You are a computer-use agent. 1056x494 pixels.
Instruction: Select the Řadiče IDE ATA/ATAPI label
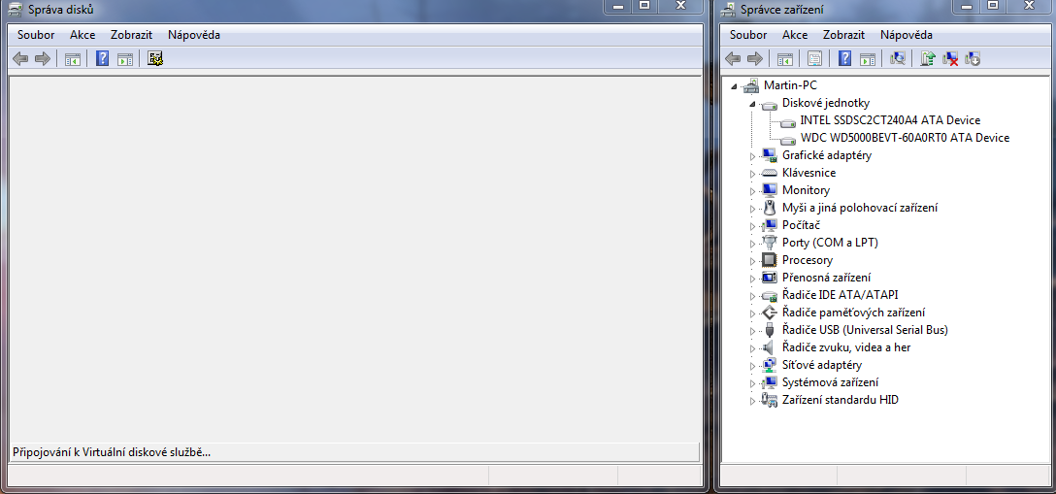click(840, 295)
